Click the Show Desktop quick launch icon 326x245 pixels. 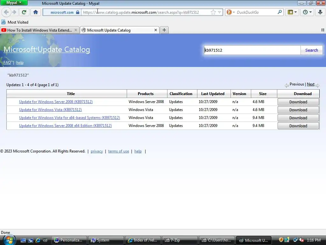pyautogui.click(x=23, y=240)
